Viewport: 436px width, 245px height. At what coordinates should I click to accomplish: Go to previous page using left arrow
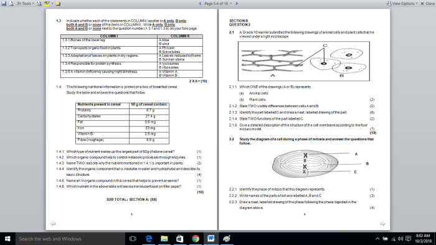[x=200, y=4]
